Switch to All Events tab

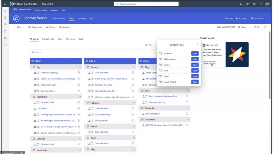point(34,39)
